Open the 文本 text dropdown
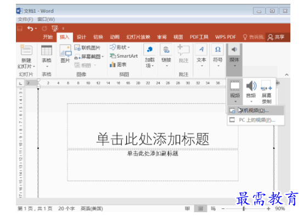 [201, 56]
